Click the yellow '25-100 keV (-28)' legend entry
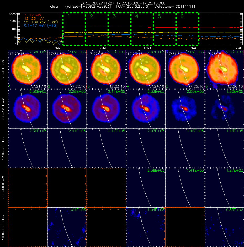 (41, 22)
